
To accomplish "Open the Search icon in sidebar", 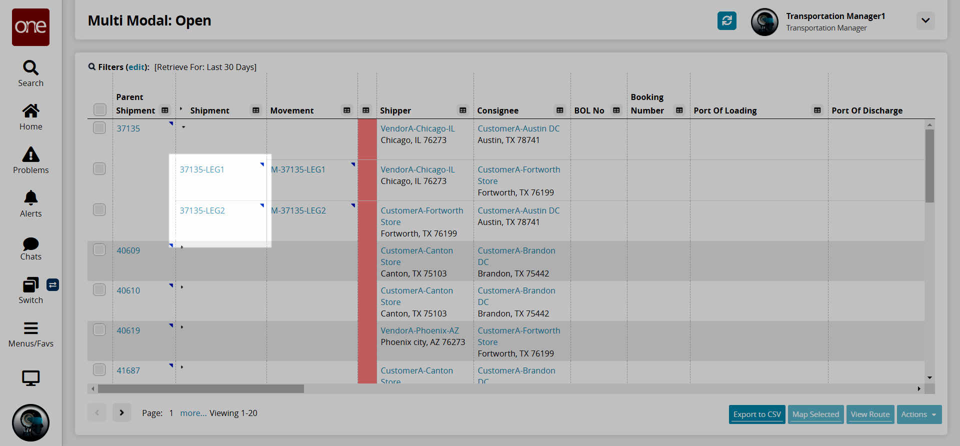I will pos(30,67).
